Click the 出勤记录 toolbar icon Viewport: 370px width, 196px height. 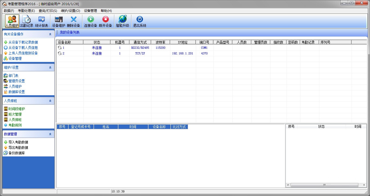pyautogui.click(x=27, y=21)
